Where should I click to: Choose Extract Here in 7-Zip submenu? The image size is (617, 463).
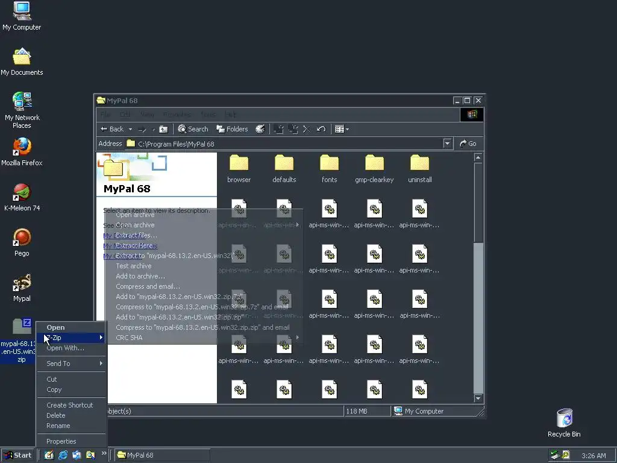click(204, 245)
